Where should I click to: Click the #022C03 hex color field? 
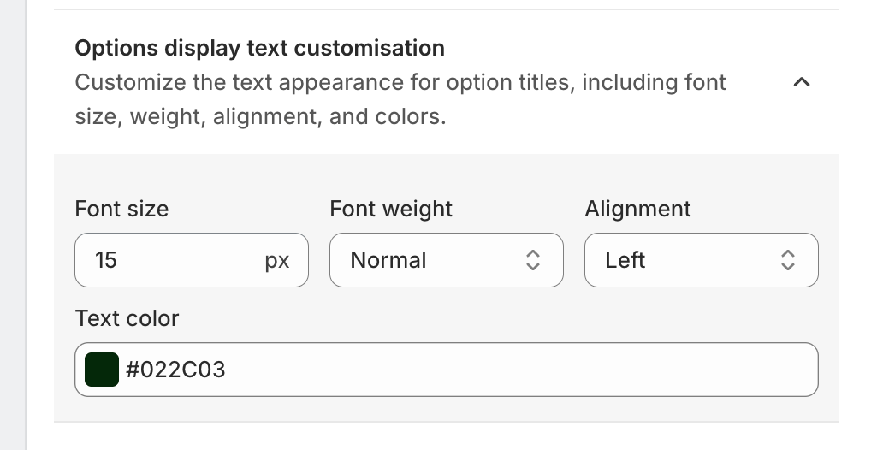coord(175,370)
